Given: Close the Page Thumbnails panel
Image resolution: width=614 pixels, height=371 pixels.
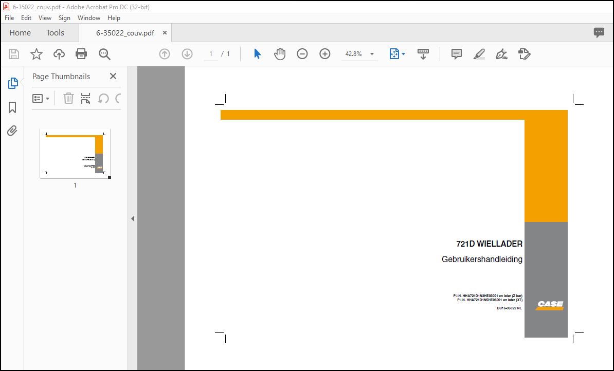Looking at the screenshot, I should coord(113,77).
